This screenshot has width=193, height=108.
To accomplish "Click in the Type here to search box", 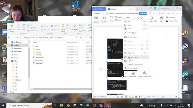I will pos(29,105).
